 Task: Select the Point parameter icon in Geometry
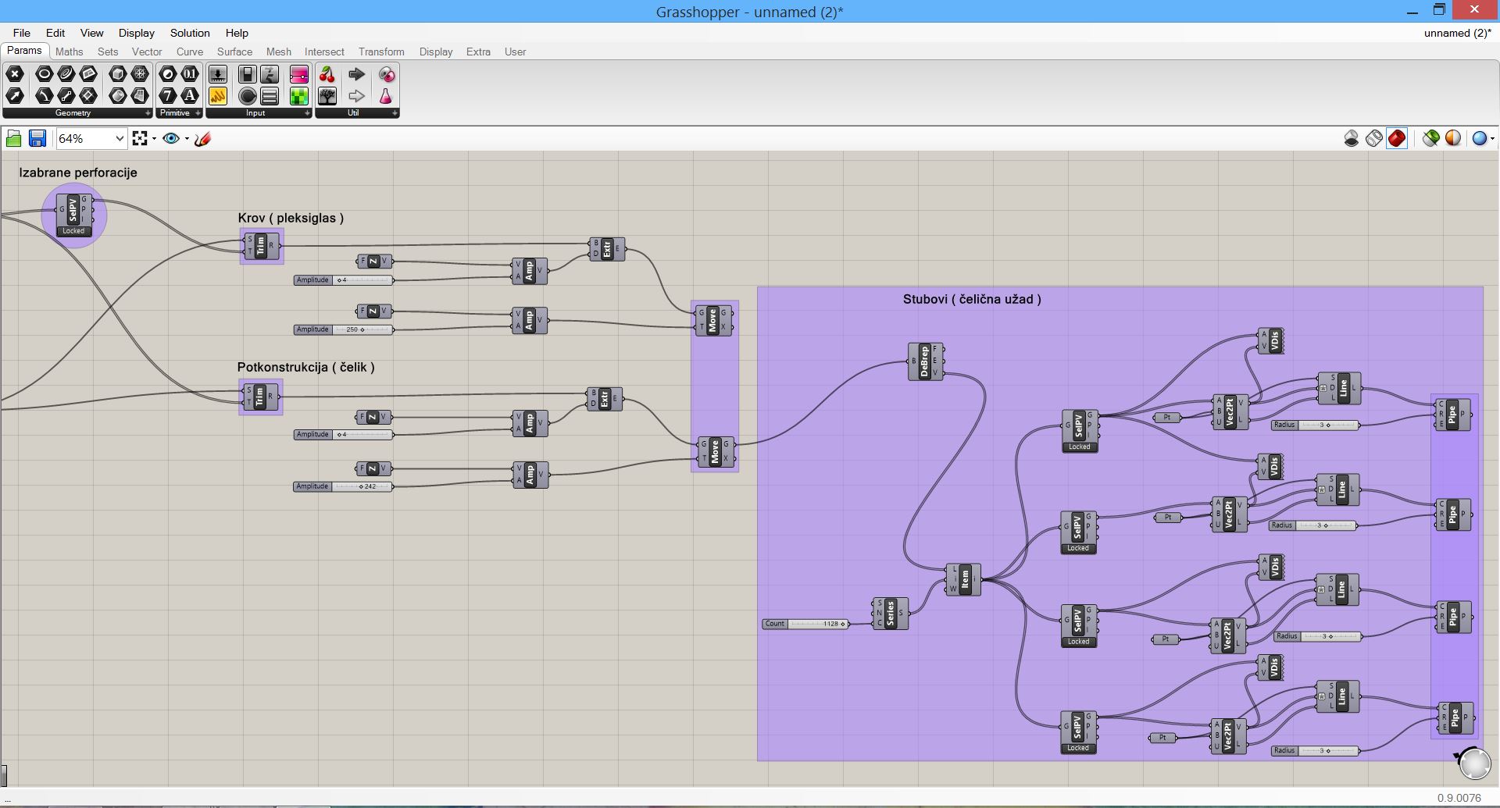(15, 75)
